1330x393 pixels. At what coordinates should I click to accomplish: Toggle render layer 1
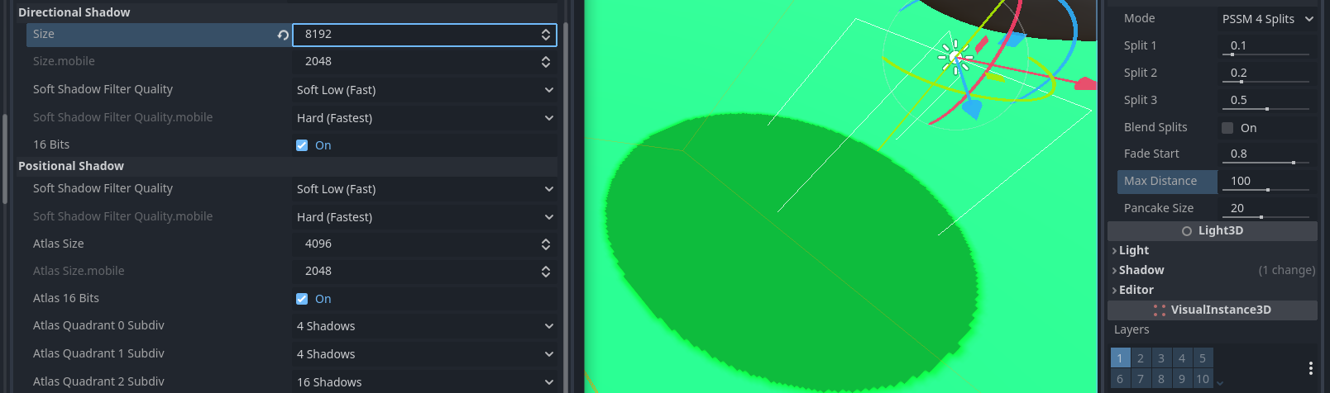coord(1120,357)
